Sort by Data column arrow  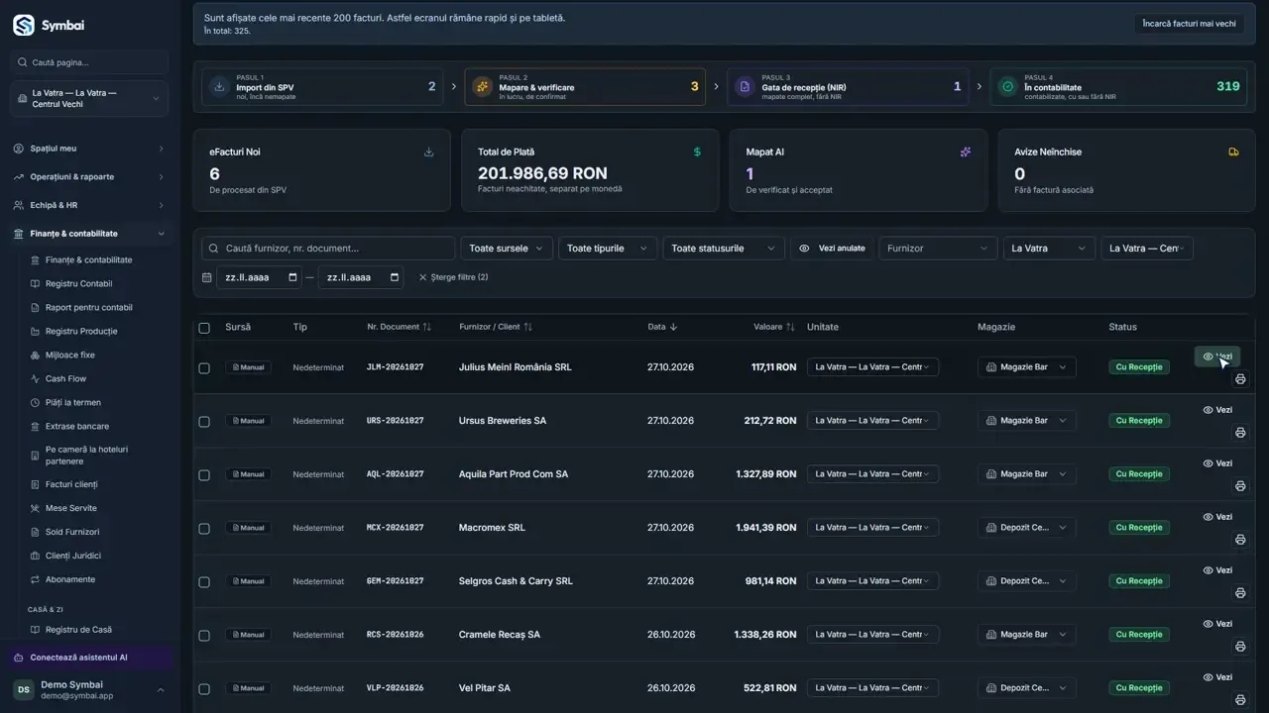point(674,327)
